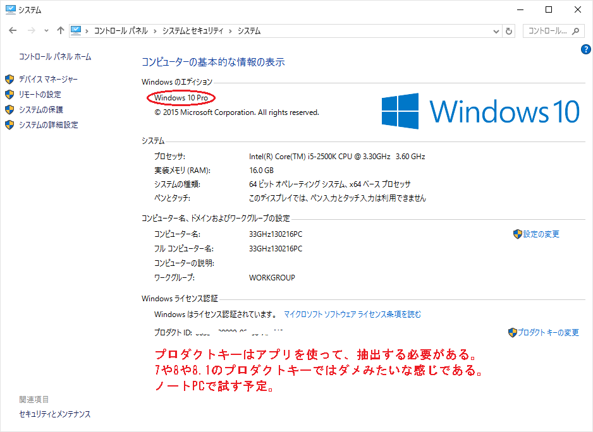Image resolution: width=593 pixels, height=432 pixels.
Task: Open リモートの設定 link
Action: [40, 95]
